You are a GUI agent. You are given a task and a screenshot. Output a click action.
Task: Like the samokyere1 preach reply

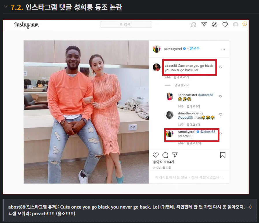[x=221, y=133]
